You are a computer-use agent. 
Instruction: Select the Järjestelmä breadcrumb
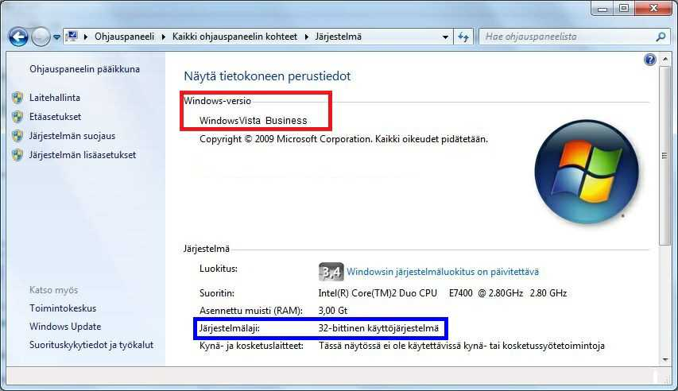(x=338, y=37)
